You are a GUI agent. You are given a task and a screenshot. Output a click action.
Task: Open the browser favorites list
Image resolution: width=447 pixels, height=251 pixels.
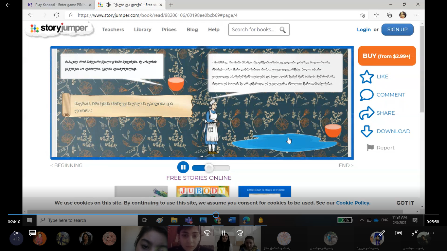coord(376,15)
